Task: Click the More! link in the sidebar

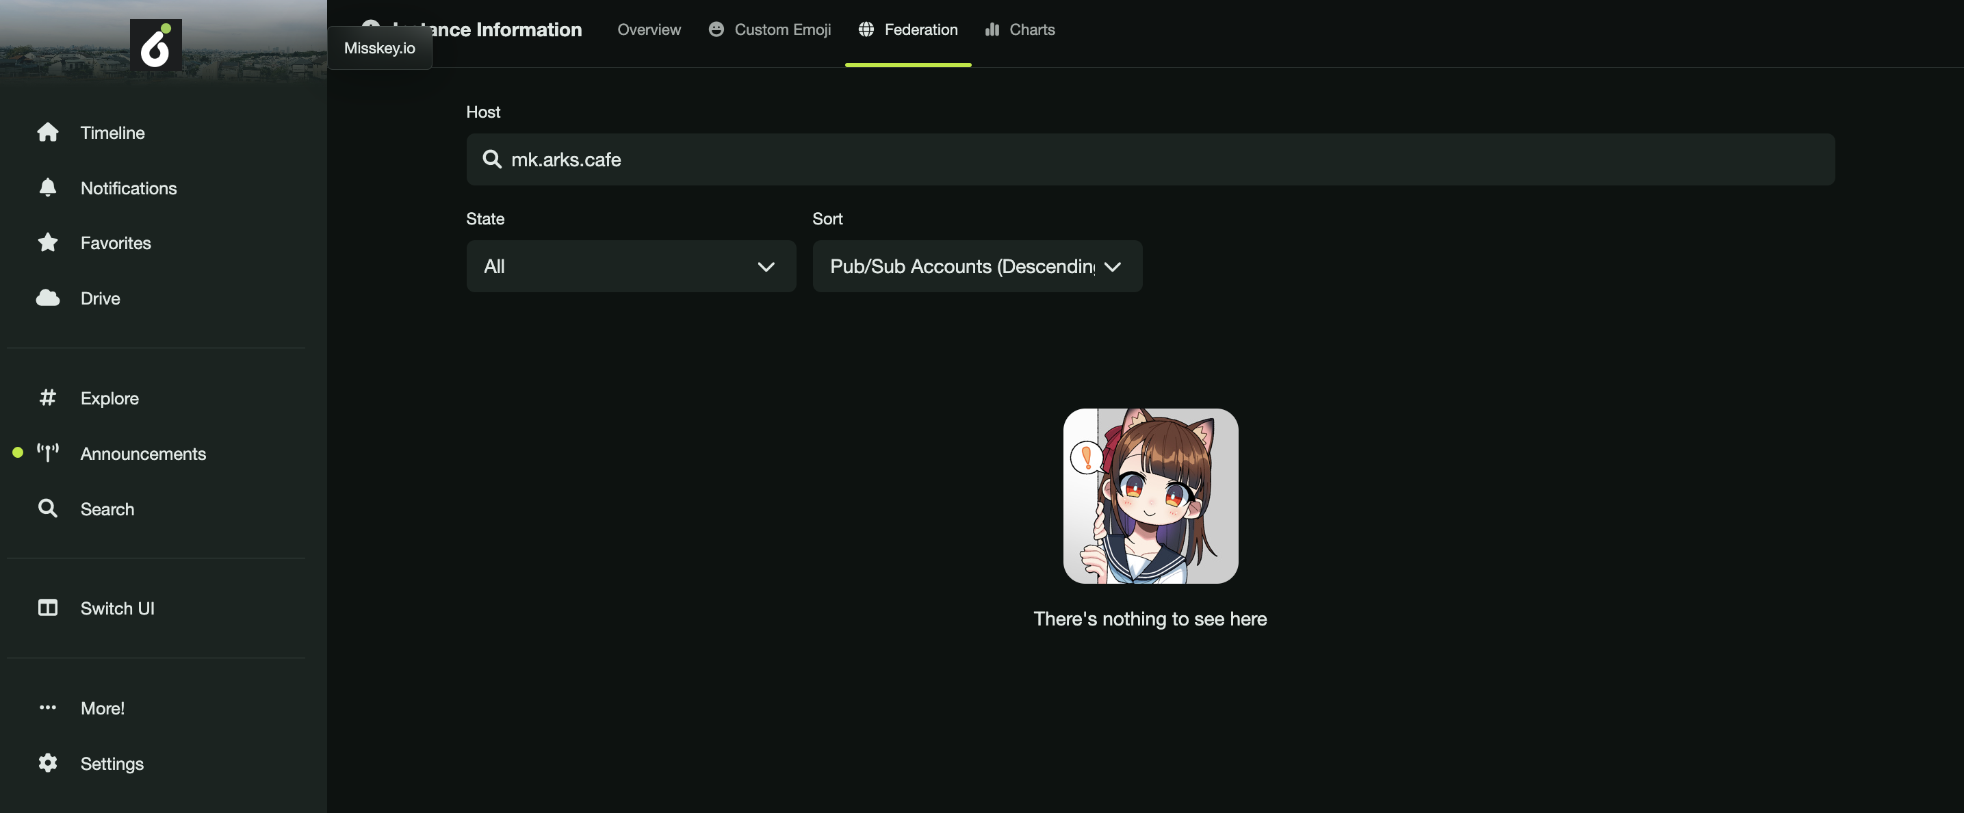Action: click(102, 707)
